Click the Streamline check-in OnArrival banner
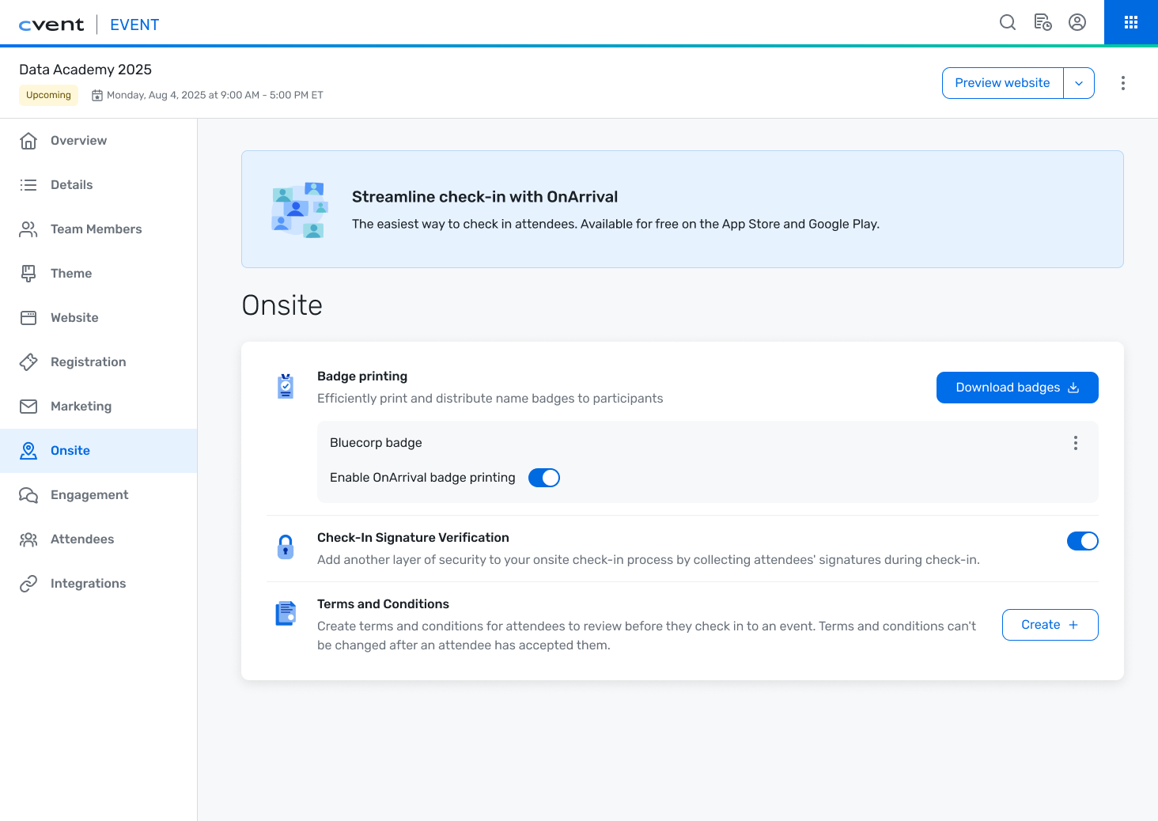The height and width of the screenshot is (821, 1158). coord(682,210)
